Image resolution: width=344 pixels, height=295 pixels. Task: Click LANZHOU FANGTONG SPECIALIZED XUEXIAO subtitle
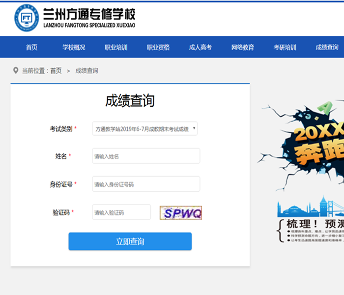coord(89,26)
